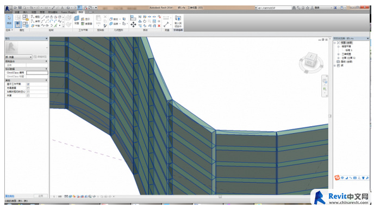Click the Join geometry tool (连接)
Viewport: 374px width, 209px height.
point(114,23)
